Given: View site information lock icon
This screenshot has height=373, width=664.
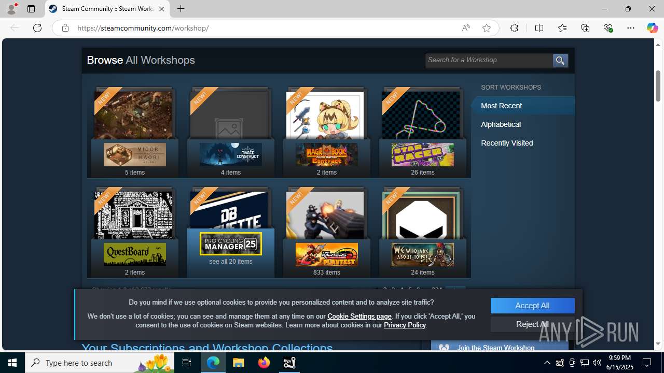Looking at the screenshot, I should click(x=65, y=28).
